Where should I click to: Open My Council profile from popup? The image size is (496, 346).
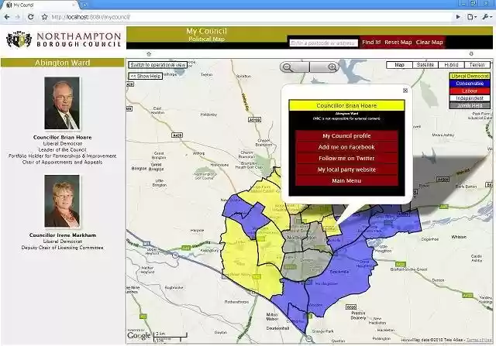tap(346, 136)
